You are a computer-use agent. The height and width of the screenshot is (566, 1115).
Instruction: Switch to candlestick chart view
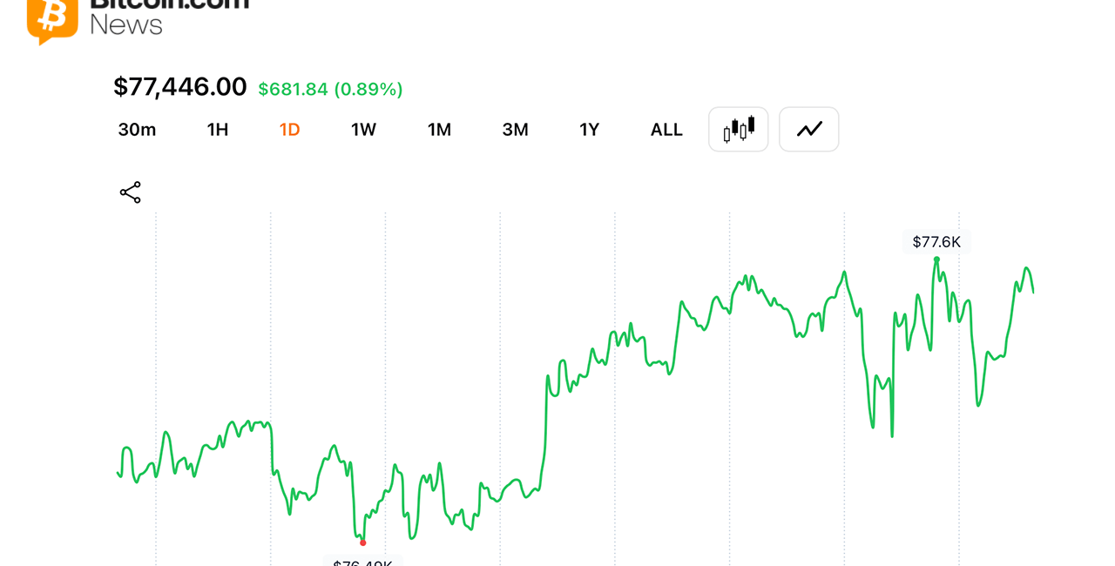pos(739,130)
